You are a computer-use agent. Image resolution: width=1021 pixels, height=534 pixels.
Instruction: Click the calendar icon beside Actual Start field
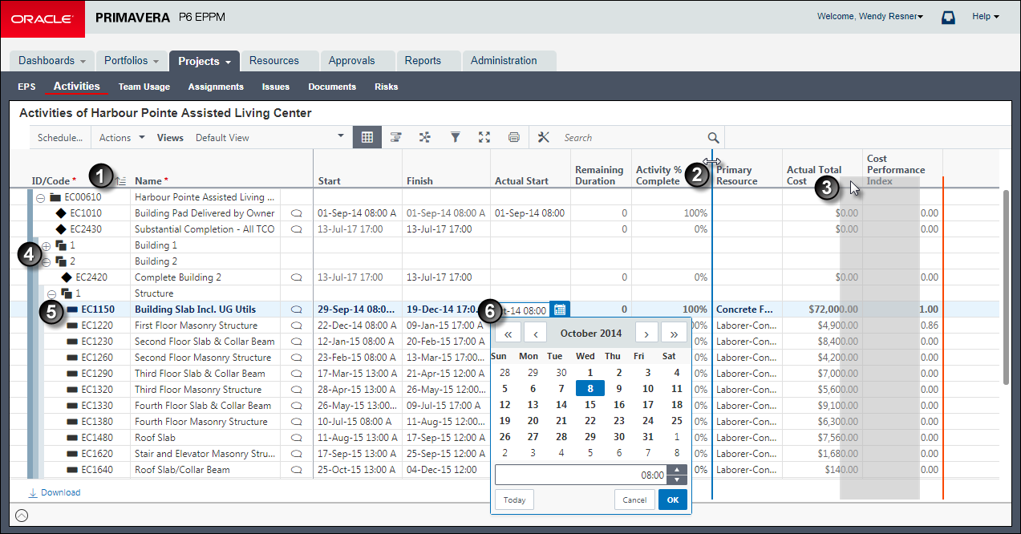click(560, 309)
